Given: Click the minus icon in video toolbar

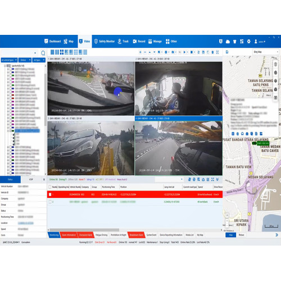Looking at the screenshot, I should coord(145,52).
